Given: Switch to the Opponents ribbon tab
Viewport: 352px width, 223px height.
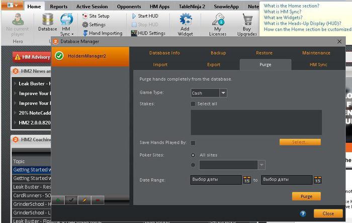Looking at the screenshot, I should point(129,7).
